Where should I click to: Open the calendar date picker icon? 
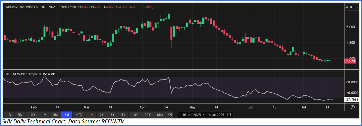[229, 115]
